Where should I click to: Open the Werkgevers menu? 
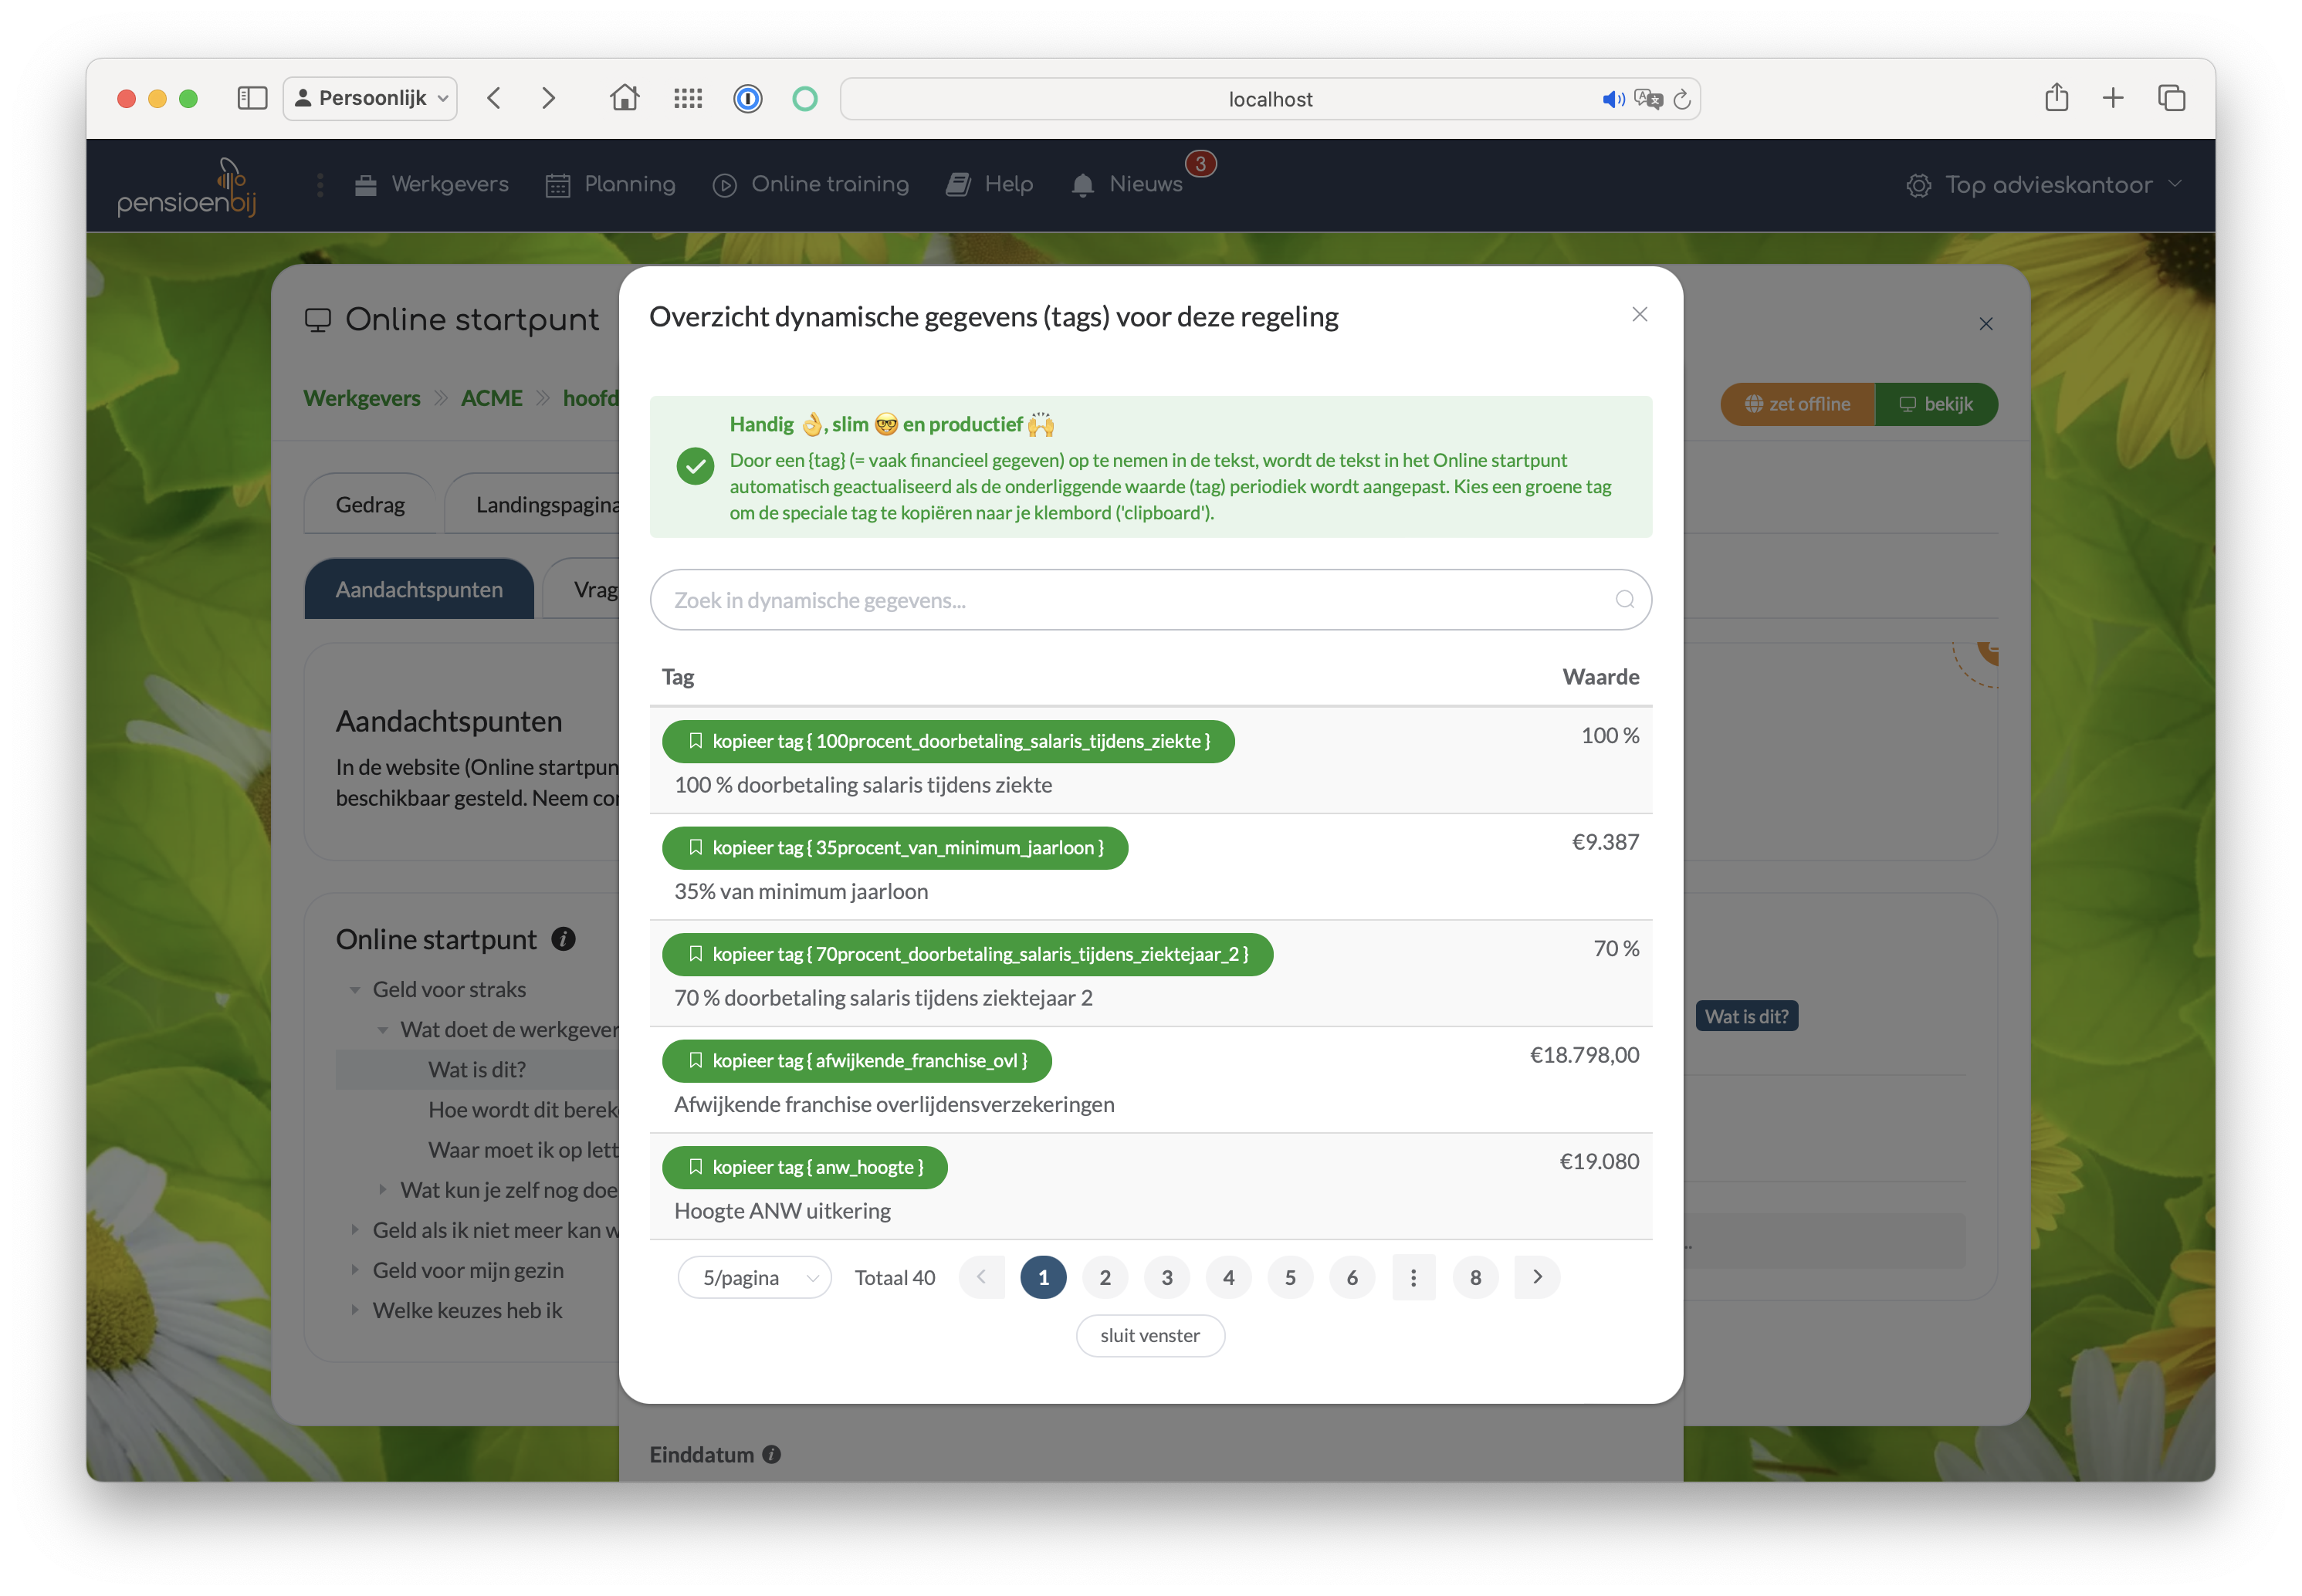431,185
